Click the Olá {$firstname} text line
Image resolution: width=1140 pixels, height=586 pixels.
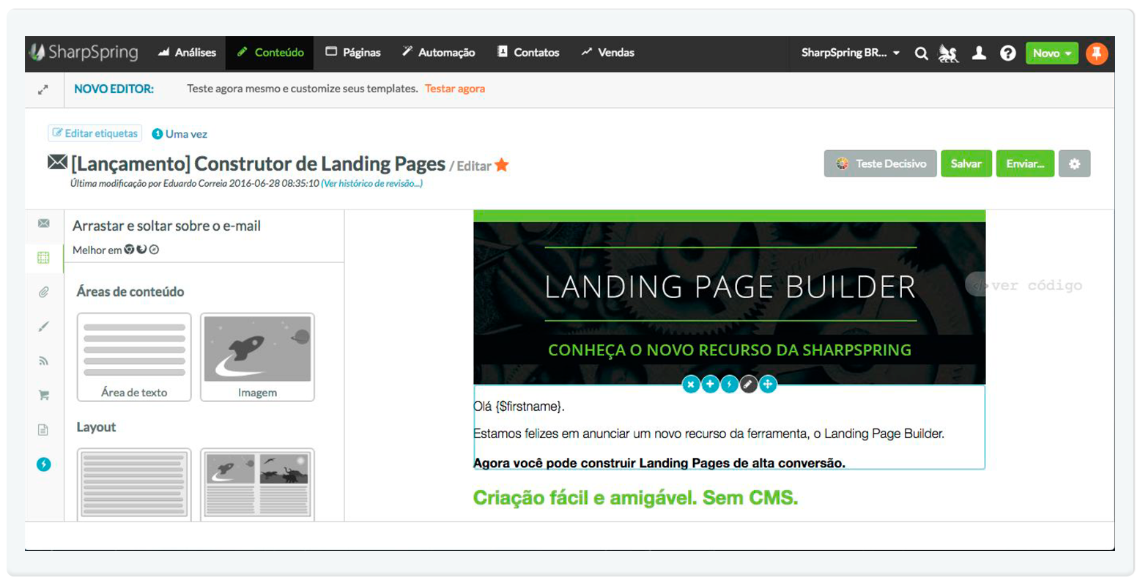coord(519,407)
